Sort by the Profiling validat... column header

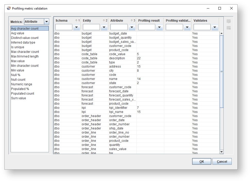(x=178, y=20)
